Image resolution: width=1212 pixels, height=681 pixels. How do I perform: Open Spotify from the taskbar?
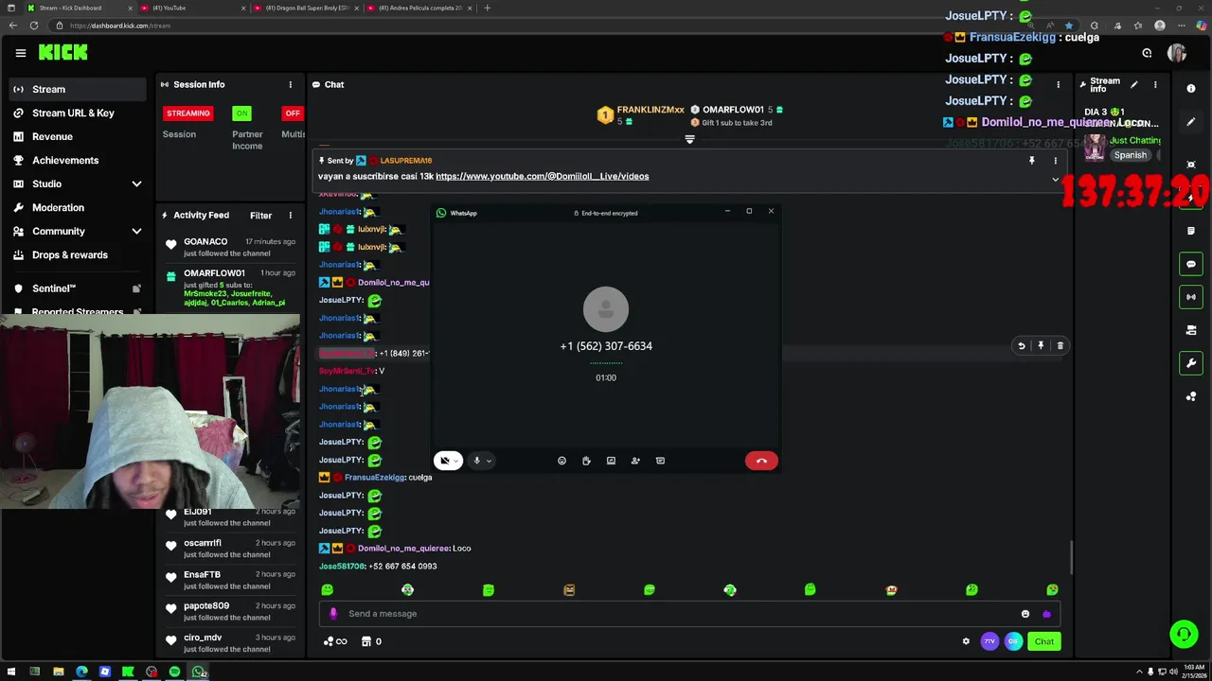pyautogui.click(x=174, y=672)
